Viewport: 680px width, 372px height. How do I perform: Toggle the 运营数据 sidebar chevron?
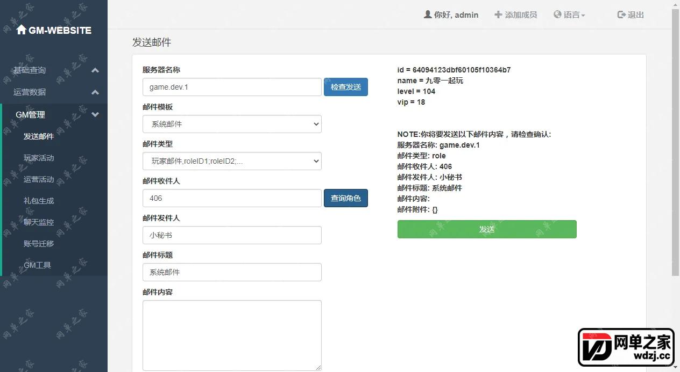95,92
